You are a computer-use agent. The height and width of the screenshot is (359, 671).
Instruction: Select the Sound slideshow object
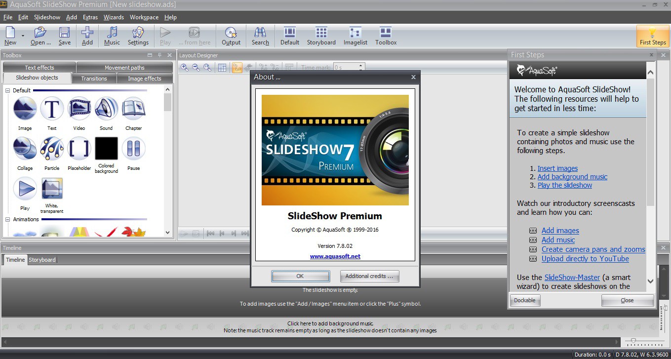click(x=106, y=114)
